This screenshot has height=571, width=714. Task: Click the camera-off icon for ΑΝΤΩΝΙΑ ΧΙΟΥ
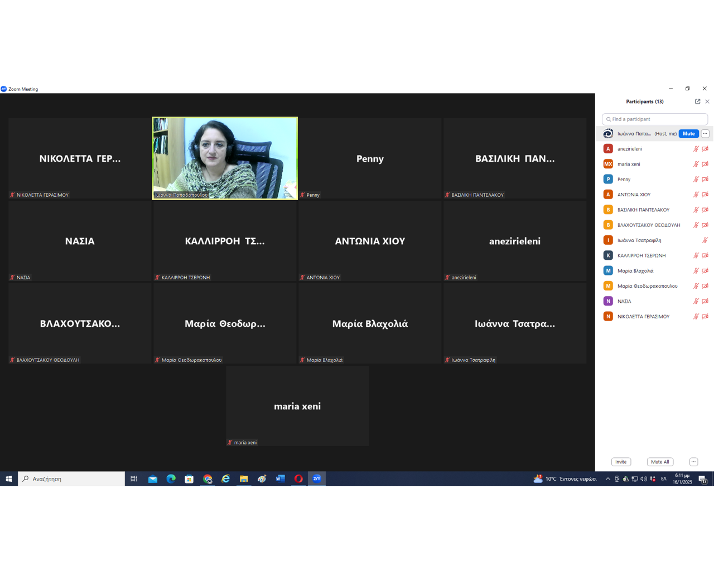tap(705, 195)
